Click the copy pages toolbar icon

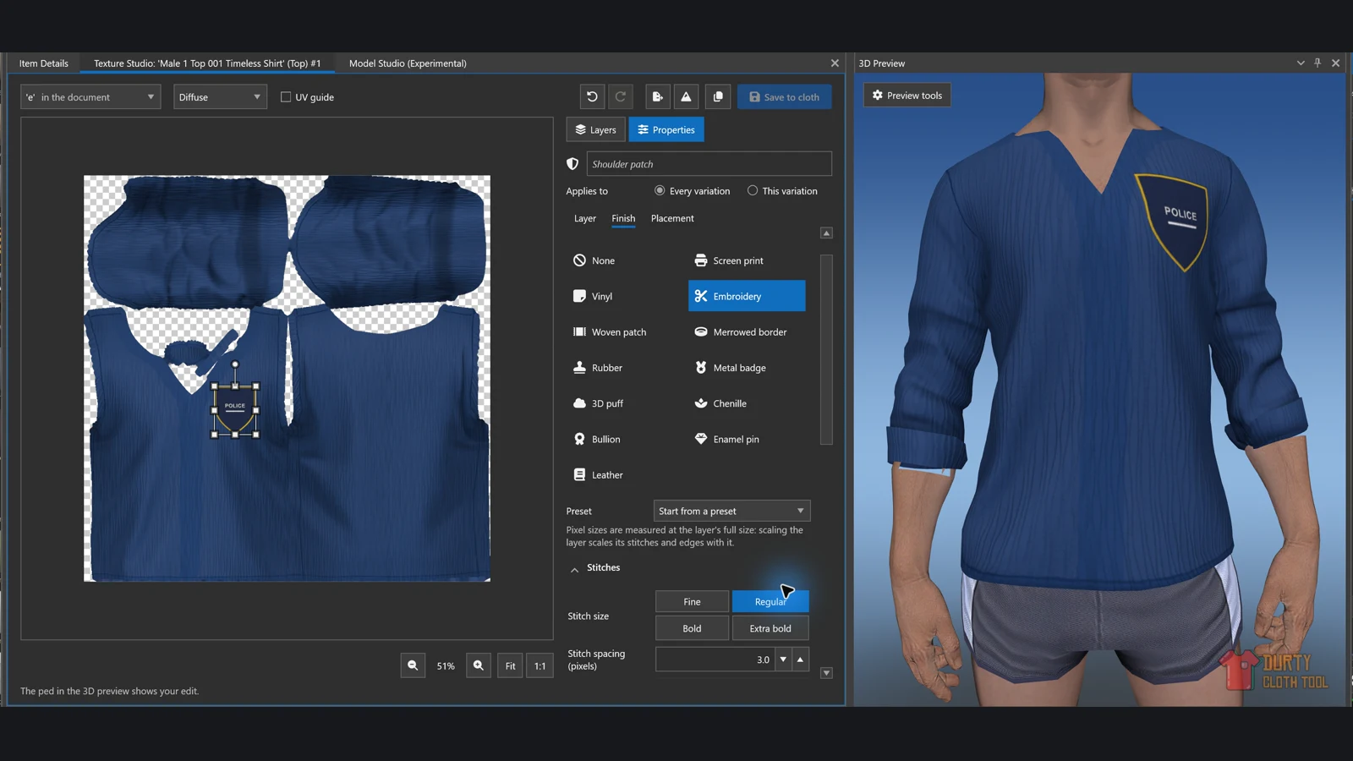(x=718, y=96)
